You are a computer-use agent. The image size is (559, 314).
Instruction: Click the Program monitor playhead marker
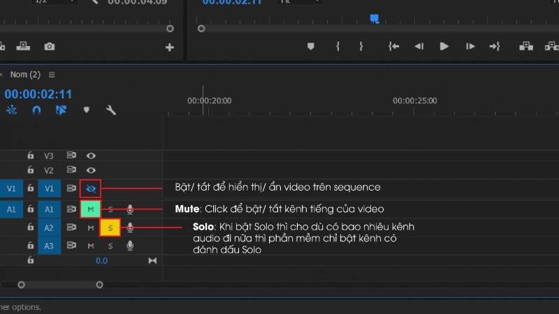(375, 19)
